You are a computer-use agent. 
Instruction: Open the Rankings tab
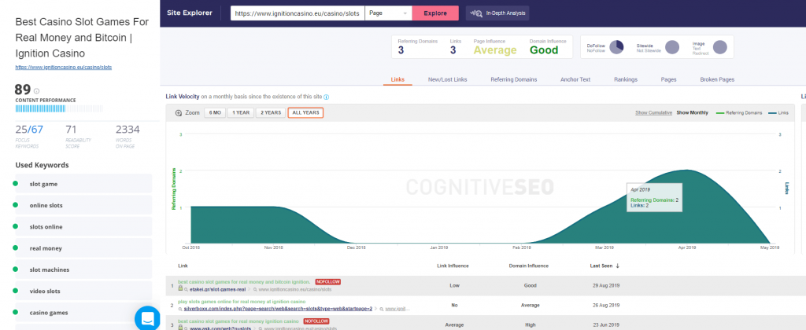pos(626,79)
